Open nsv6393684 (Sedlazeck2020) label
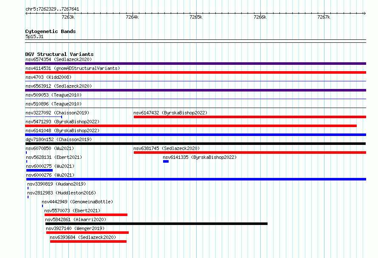The image size is (378, 258). 83,237
